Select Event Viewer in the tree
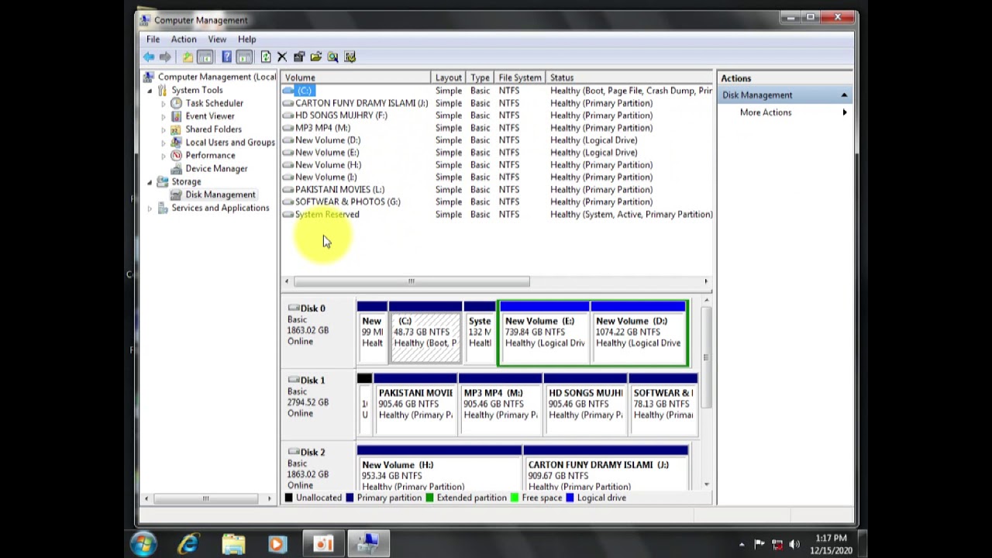 point(209,116)
